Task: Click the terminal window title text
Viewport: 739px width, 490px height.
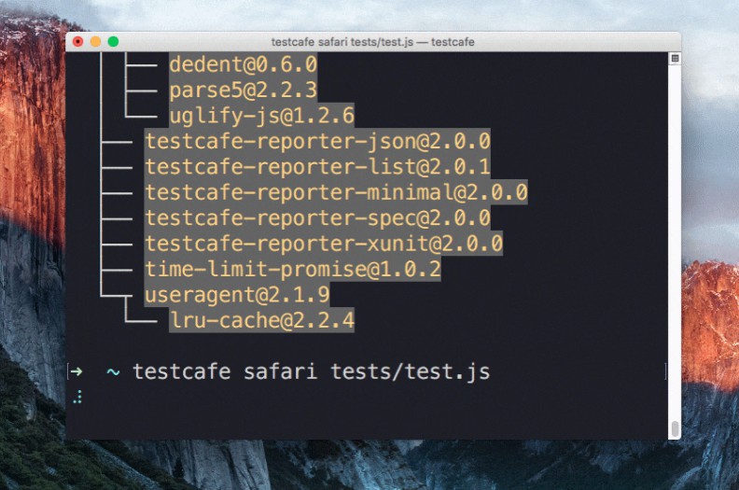Action: [x=371, y=42]
